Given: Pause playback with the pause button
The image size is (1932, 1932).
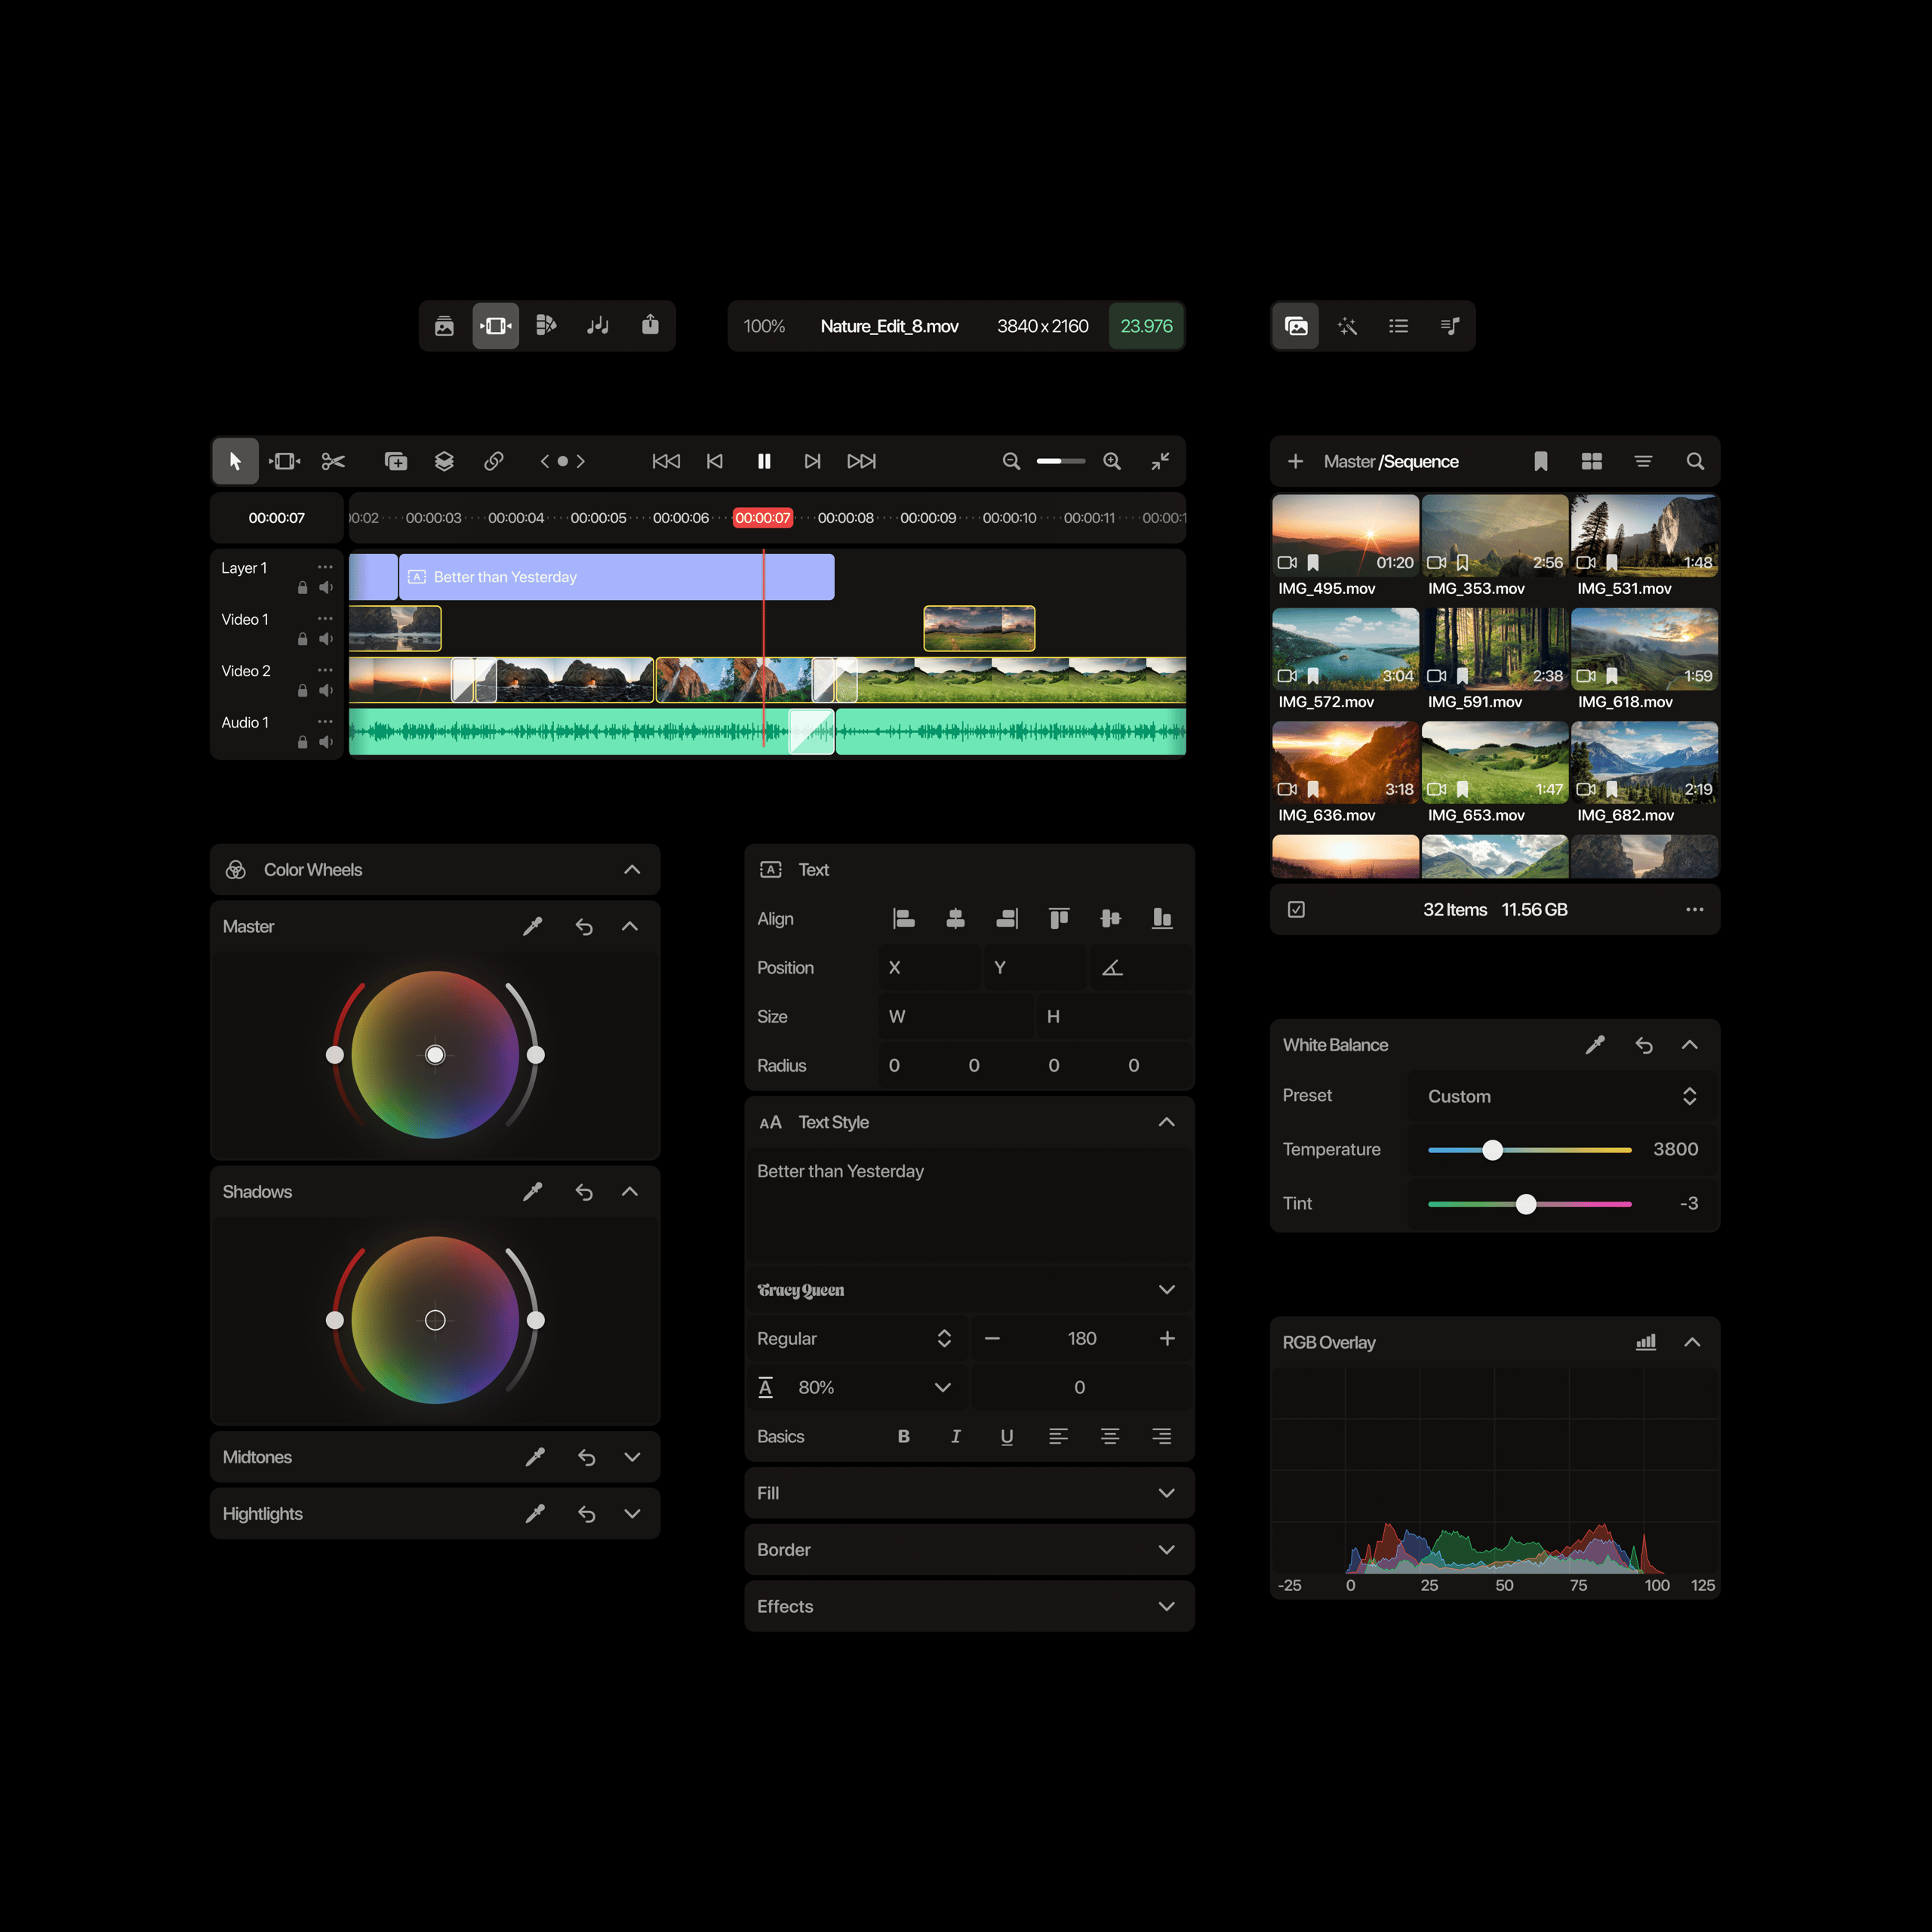Looking at the screenshot, I should pyautogui.click(x=764, y=461).
